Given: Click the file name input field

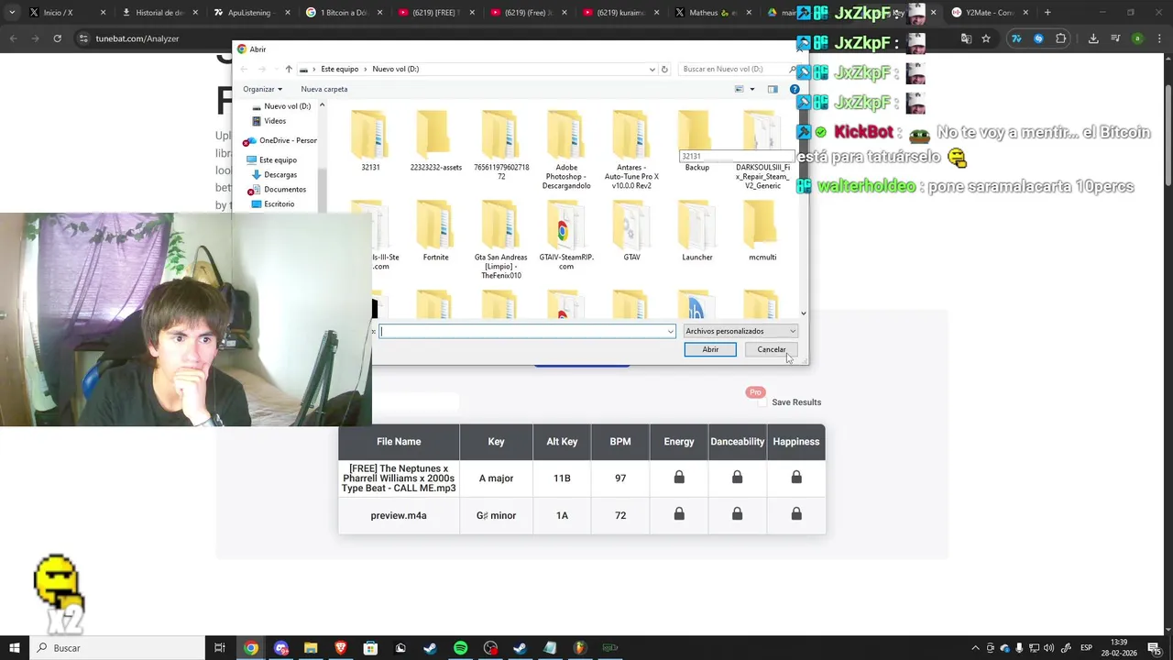Looking at the screenshot, I should tap(527, 332).
